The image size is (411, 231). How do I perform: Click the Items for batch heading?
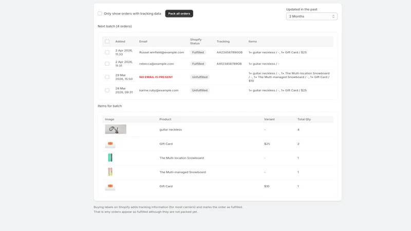tap(110, 106)
